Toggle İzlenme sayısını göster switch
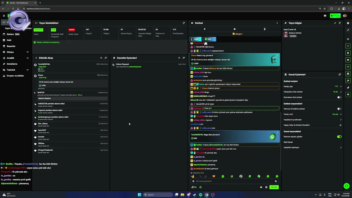 coord(339,137)
